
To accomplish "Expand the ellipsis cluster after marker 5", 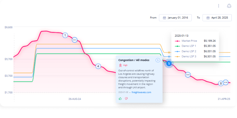I will (188, 75).
